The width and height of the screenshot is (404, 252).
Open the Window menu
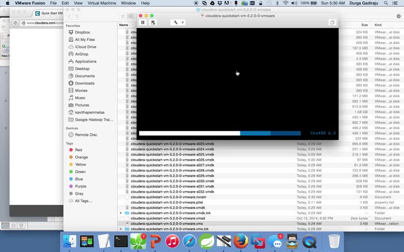click(x=128, y=3)
